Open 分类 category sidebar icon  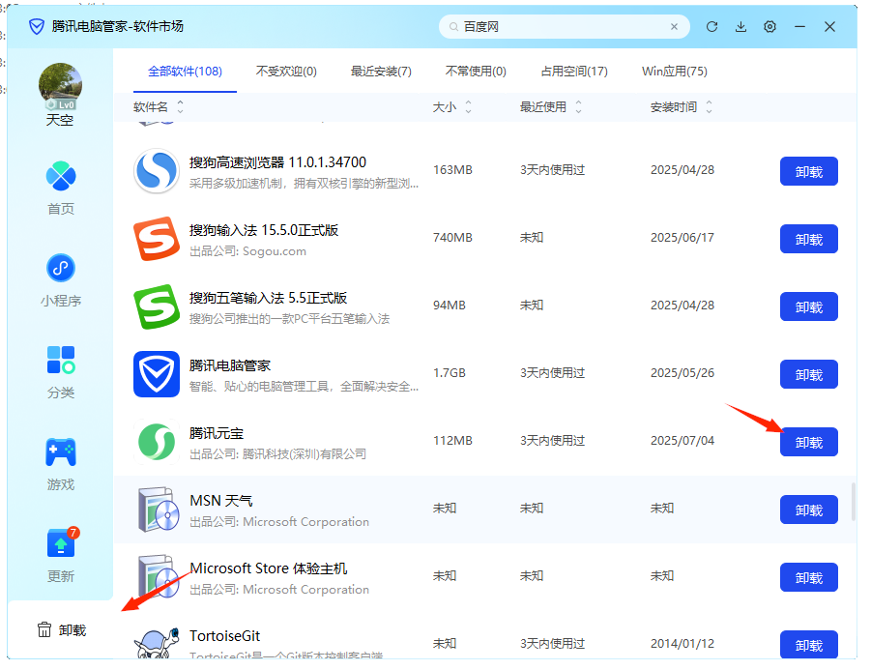pyautogui.click(x=61, y=371)
